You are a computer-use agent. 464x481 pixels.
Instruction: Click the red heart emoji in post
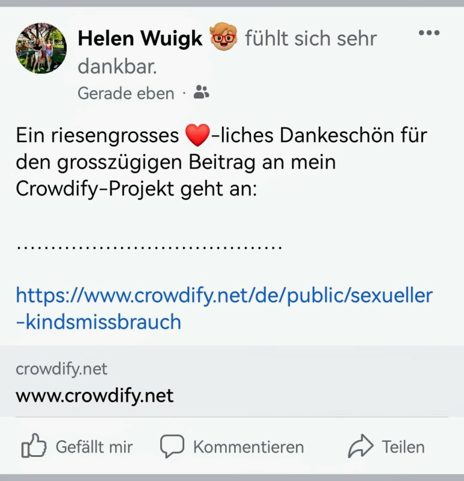(x=198, y=135)
